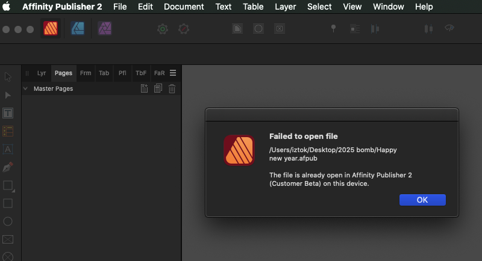482x261 pixels.
Task: Click the file path text in dialog
Action: (333, 154)
